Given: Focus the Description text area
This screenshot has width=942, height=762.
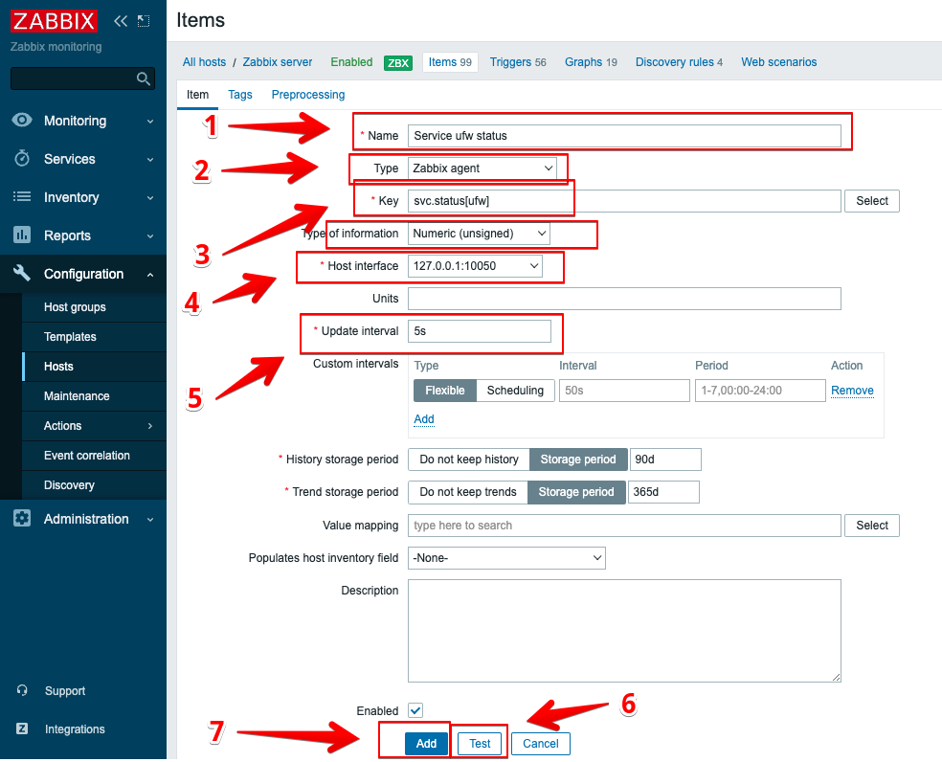Looking at the screenshot, I should point(624,631).
